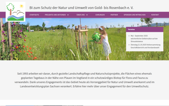The image size is (169, 106).
Task: Expand the Projekte und Aktionen dropdown chevron
Action: 68,15
